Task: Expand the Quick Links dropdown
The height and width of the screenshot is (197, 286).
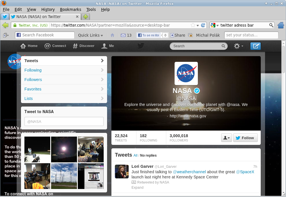Action: point(90,35)
